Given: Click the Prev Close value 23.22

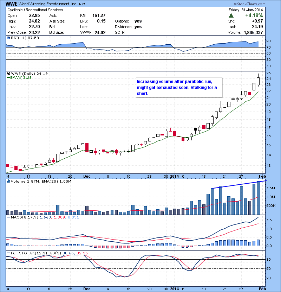Looking at the screenshot, I should tap(34, 32).
